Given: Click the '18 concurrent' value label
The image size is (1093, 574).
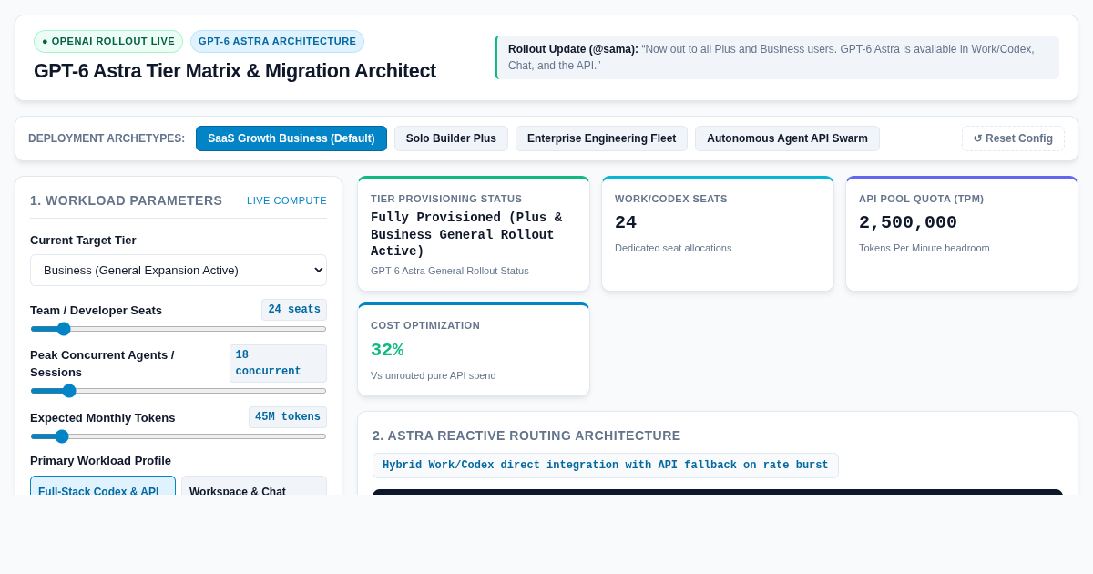Looking at the screenshot, I should (x=278, y=364).
